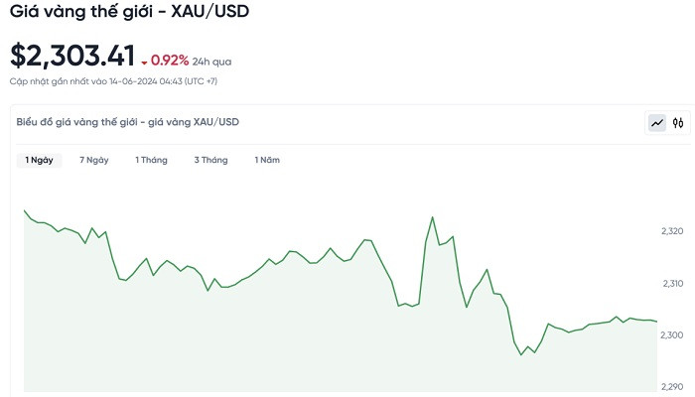Show the 1 Tháng chart range
Screen dimensions: 695x397
click(x=151, y=160)
